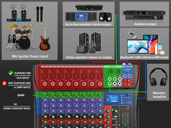The width and height of the screenshot is (171, 128).
Task: Click the channel 2 line input jack
Action: point(53,84)
